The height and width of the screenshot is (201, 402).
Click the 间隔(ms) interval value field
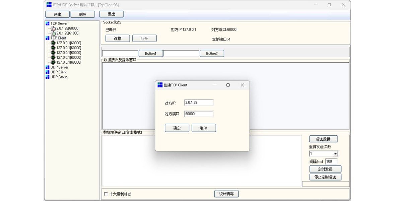click(x=331, y=161)
